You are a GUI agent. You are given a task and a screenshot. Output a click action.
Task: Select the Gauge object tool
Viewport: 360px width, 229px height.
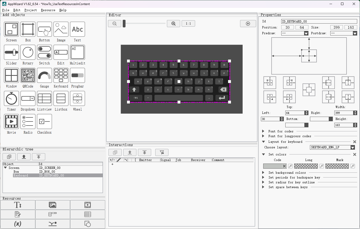coord(44,75)
